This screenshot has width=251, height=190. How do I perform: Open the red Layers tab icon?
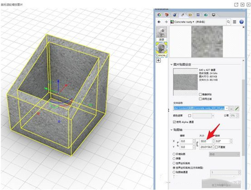[167, 15]
